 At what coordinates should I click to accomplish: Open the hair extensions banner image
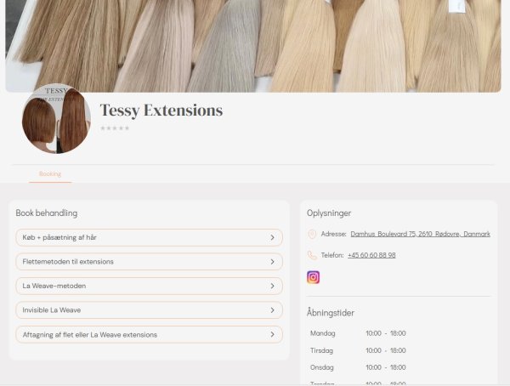point(253,46)
